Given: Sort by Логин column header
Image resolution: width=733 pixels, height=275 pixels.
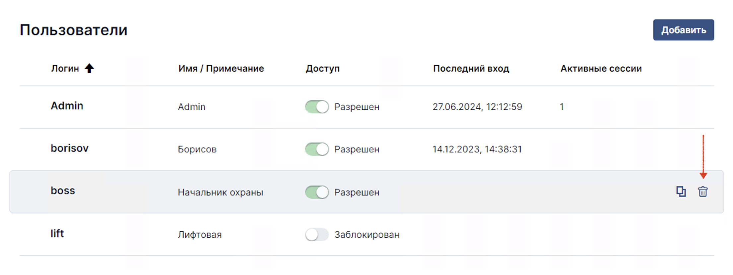Looking at the screenshot, I should [65, 69].
